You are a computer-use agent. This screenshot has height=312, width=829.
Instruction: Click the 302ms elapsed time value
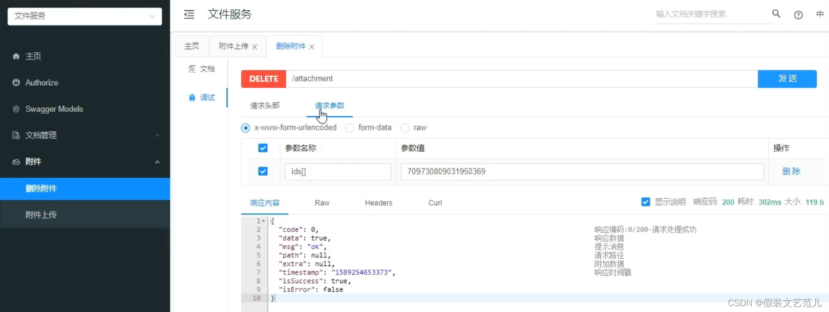[x=770, y=202]
